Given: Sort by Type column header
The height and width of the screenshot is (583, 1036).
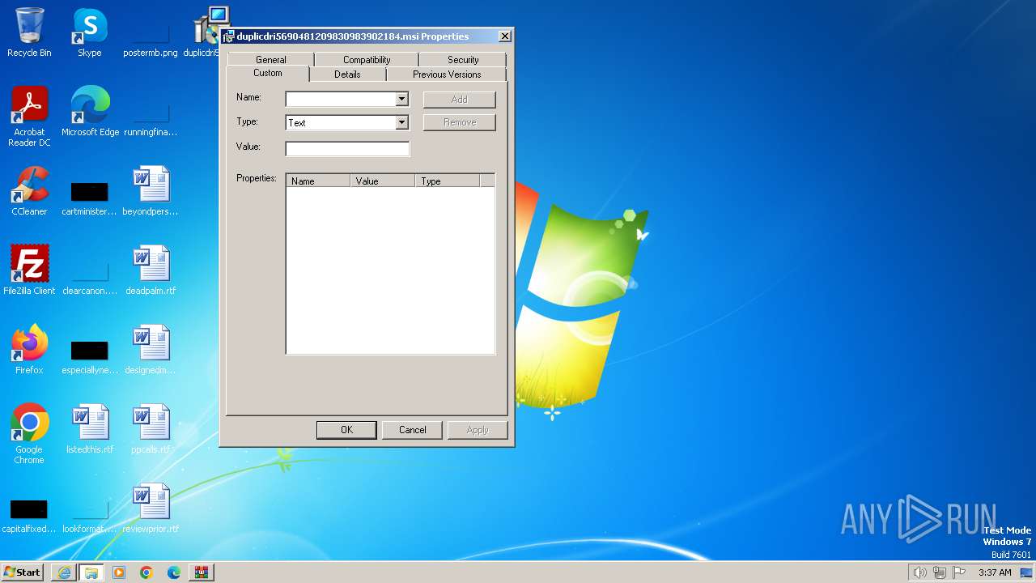Looking at the screenshot, I should [447, 181].
